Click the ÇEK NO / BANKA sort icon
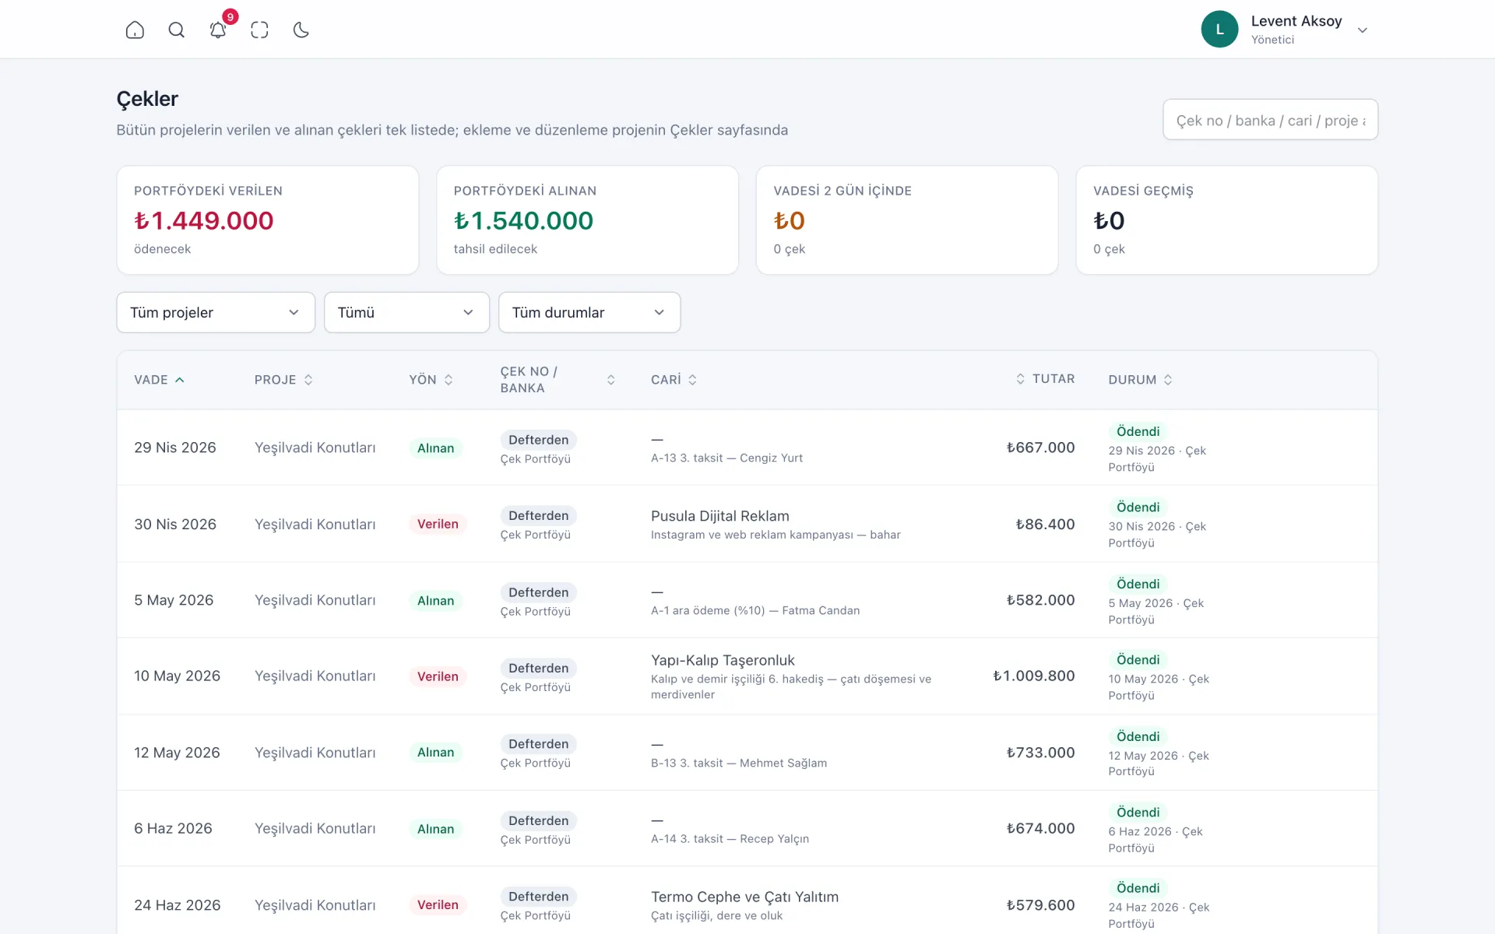This screenshot has width=1495, height=934. pyautogui.click(x=610, y=380)
